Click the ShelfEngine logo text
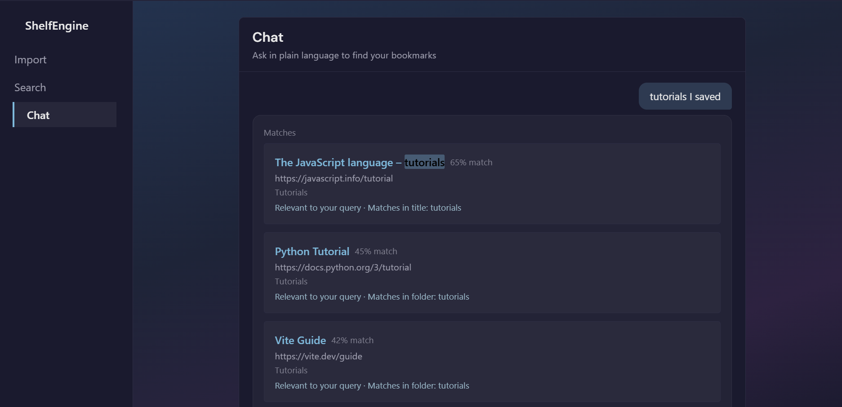This screenshot has height=407, width=842. pos(57,26)
